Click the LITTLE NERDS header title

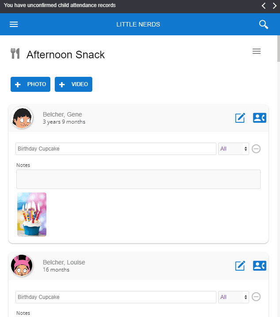point(138,24)
